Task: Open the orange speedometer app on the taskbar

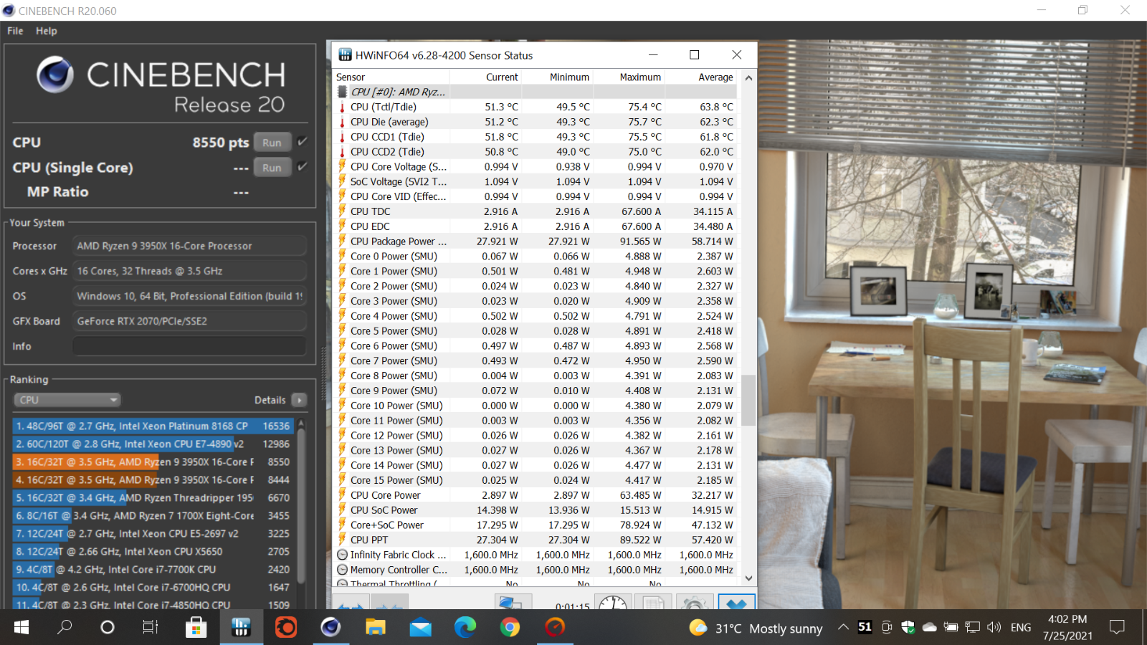Action: (555, 627)
